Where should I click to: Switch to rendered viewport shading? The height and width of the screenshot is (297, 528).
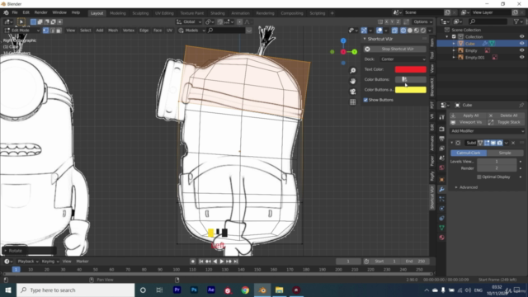[423, 31]
